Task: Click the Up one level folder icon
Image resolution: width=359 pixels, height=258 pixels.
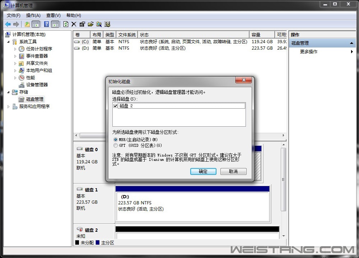Action: click(27, 24)
